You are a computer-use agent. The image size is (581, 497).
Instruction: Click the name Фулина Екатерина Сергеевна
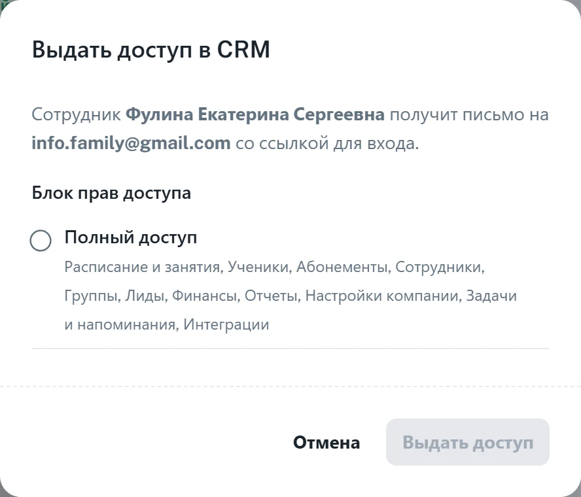click(255, 114)
